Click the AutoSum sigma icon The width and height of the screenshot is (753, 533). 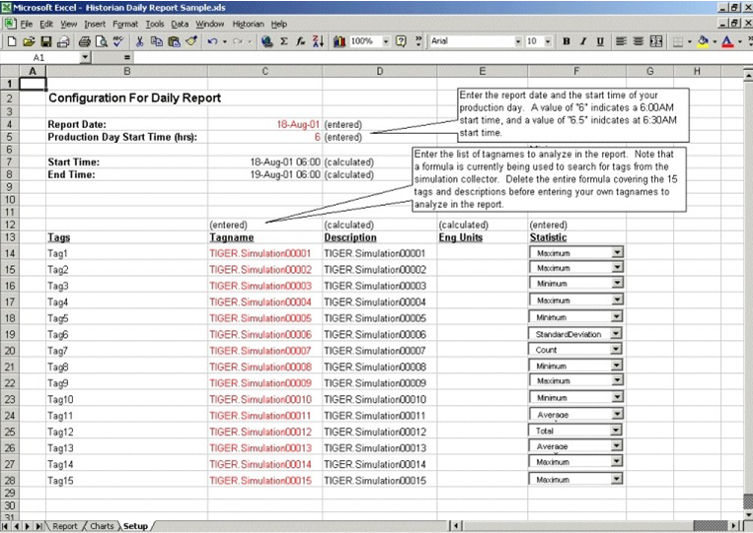(284, 41)
